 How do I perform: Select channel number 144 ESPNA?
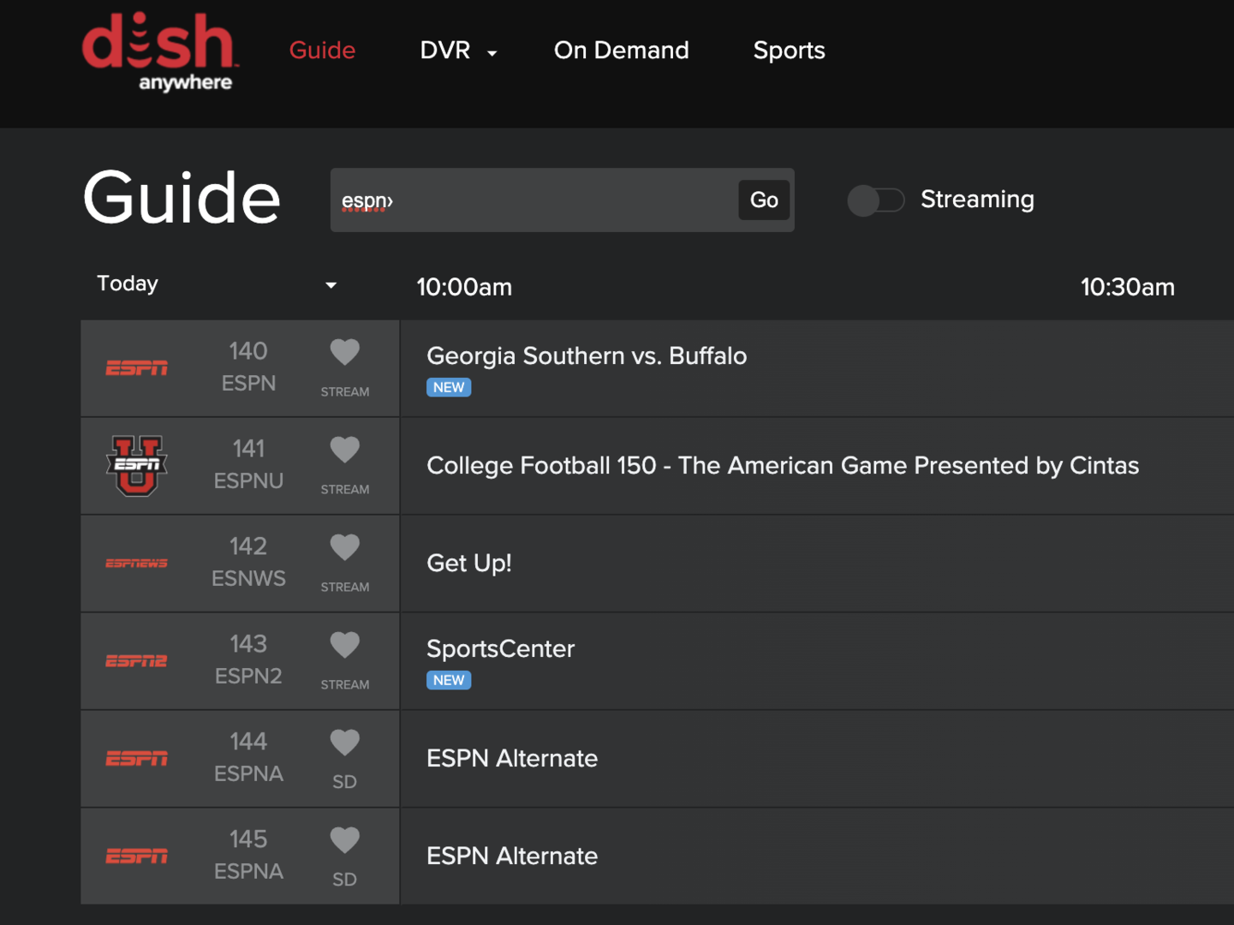click(x=248, y=758)
